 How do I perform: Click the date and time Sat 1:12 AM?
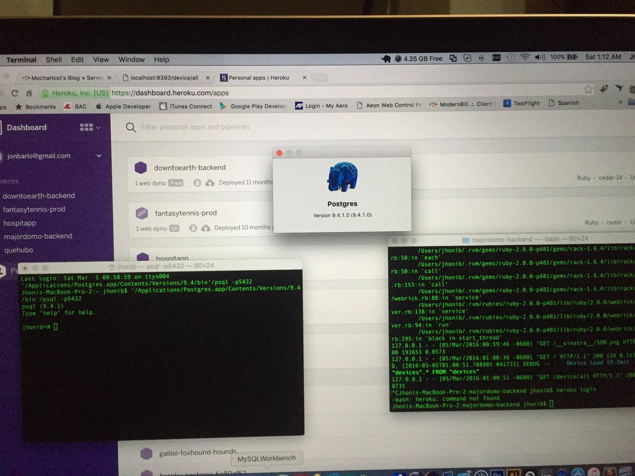click(603, 57)
